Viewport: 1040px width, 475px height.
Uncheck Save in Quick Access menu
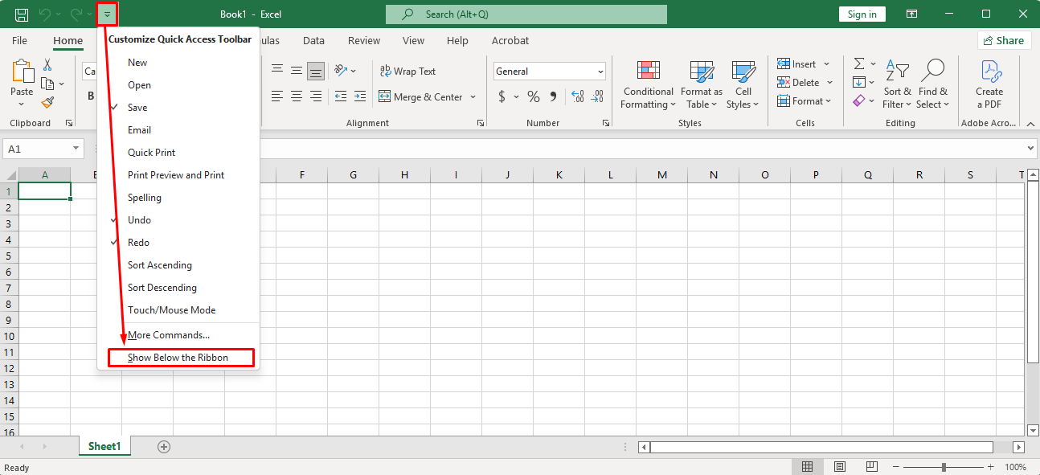(137, 108)
